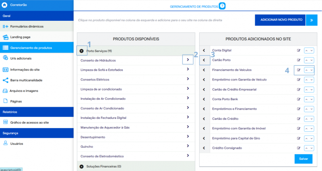This screenshot has height=171, width=322.
Task: Edit Empréstimo com Garantia de Veículo
Action: 299,80
